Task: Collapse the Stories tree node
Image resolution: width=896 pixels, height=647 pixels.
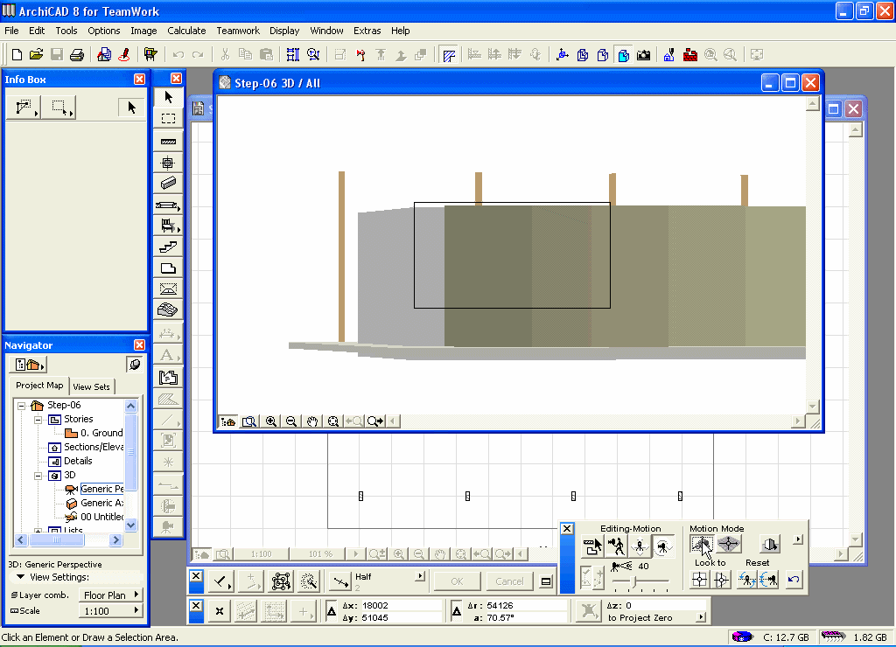Action: (38, 420)
